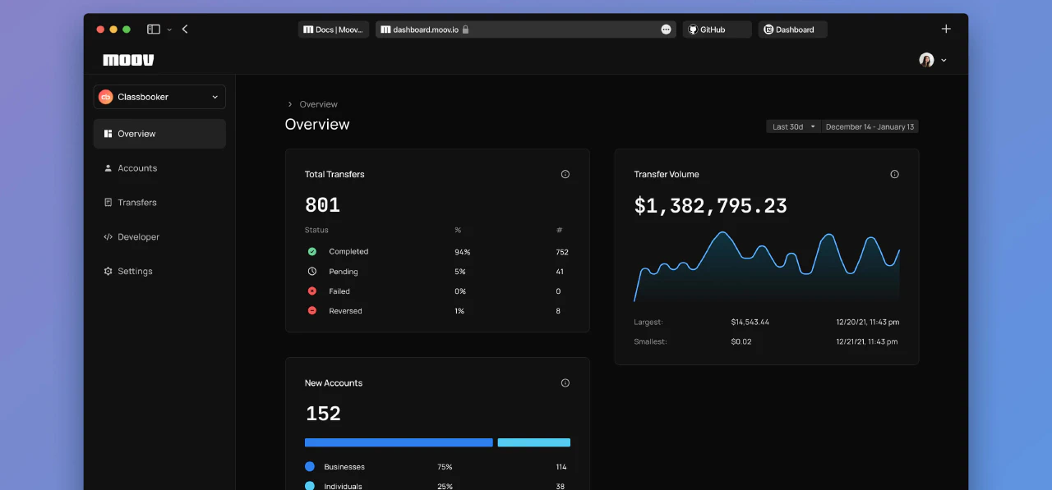
Task: Click the dashboard.moov.io address bar
Action: [x=526, y=30]
